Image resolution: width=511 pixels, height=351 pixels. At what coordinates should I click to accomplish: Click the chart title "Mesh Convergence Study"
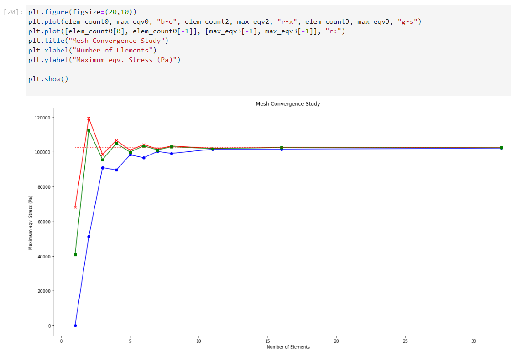point(288,104)
